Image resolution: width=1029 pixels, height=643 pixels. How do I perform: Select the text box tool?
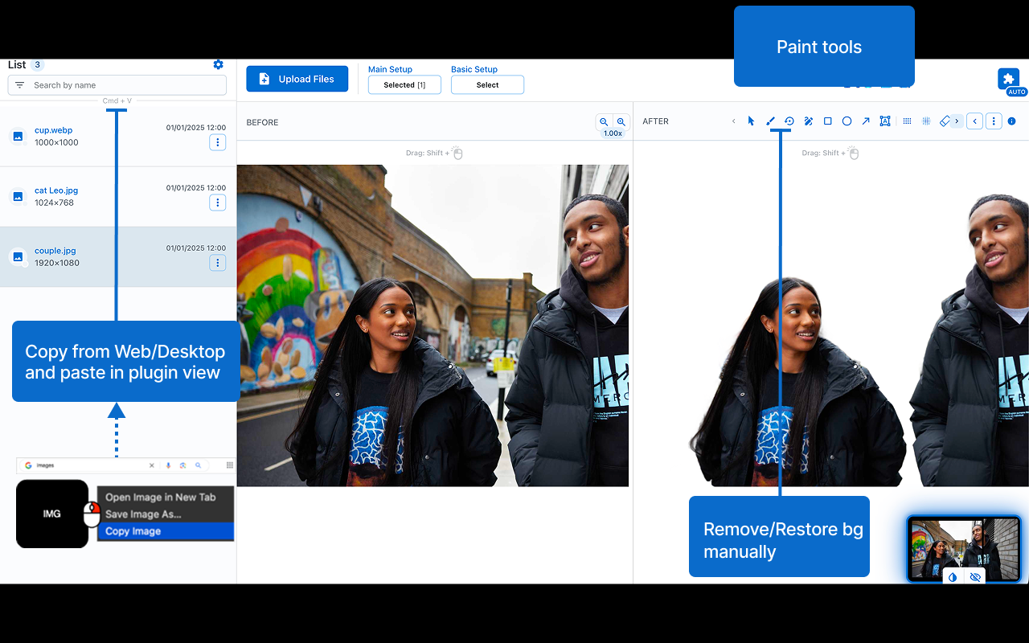885,121
